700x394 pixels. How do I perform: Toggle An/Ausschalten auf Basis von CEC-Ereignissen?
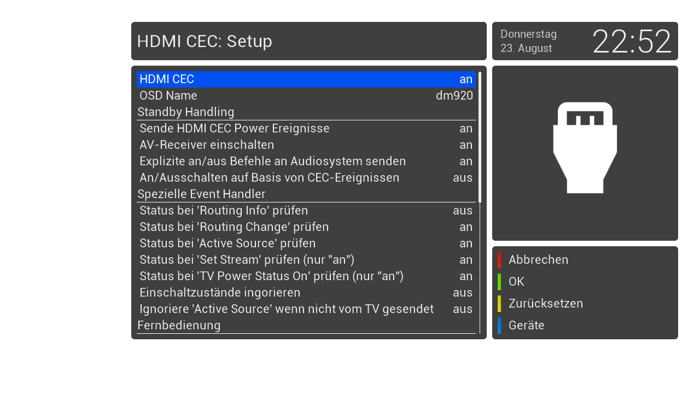306,178
